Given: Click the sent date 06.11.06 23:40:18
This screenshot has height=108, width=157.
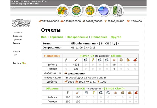Looking at the screenshot, I should [x=83, y=48].
